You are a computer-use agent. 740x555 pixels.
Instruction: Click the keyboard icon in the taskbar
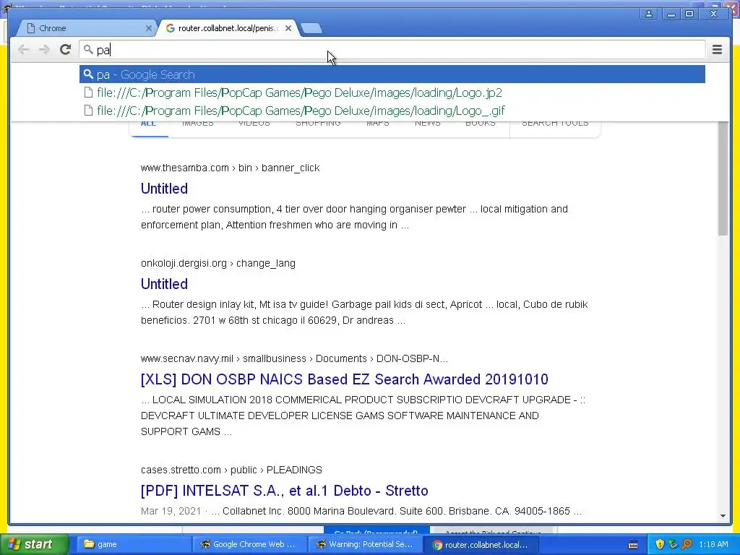coord(633,545)
